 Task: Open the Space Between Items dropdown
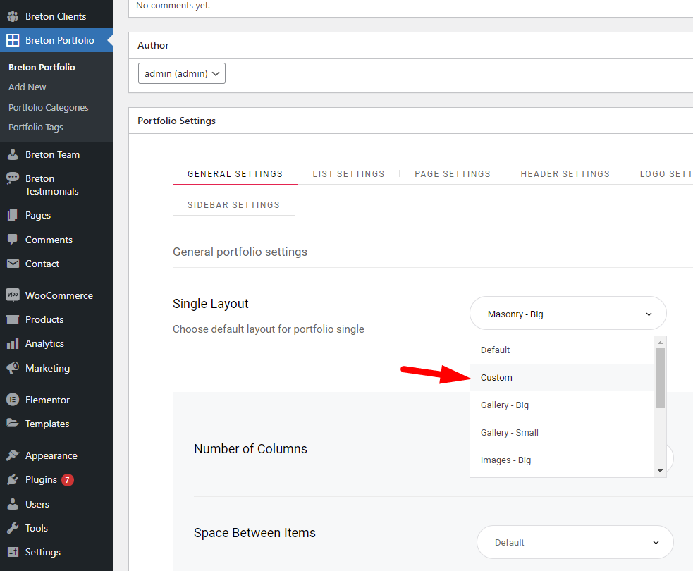tap(575, 542)
